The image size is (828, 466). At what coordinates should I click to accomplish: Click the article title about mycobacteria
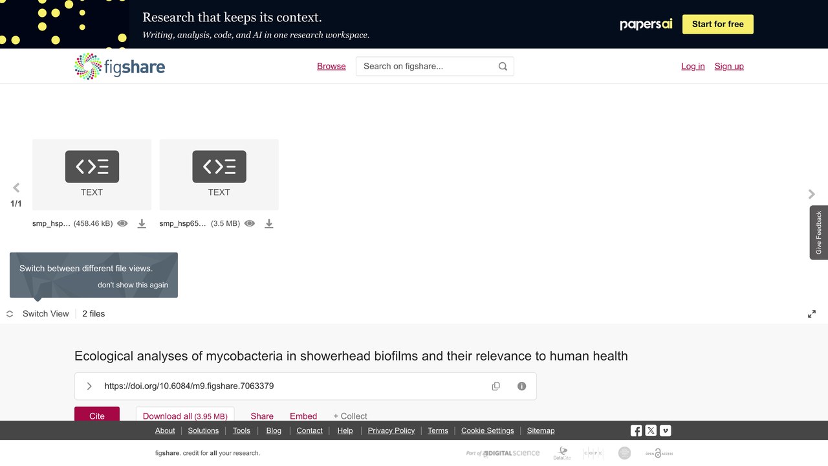pyautogui.click(x=351, y=356)
